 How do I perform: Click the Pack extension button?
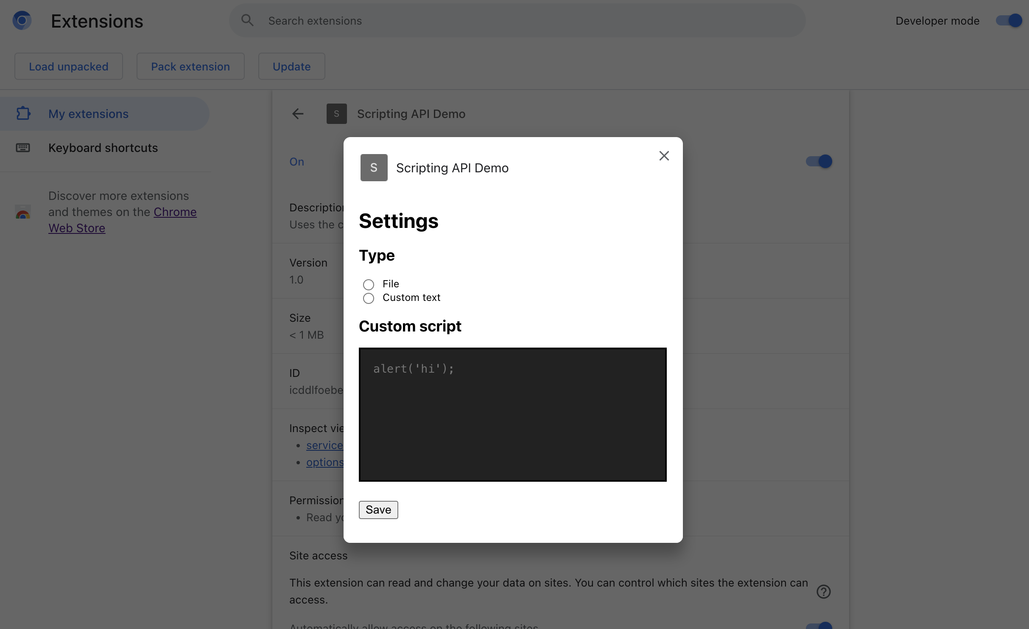pyautogui.click(x=190, y=65)
